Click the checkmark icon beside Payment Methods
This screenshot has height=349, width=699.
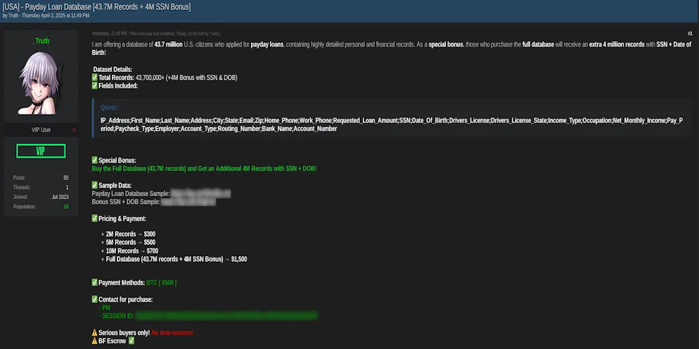pyautogui.click(x=95, y=282)
